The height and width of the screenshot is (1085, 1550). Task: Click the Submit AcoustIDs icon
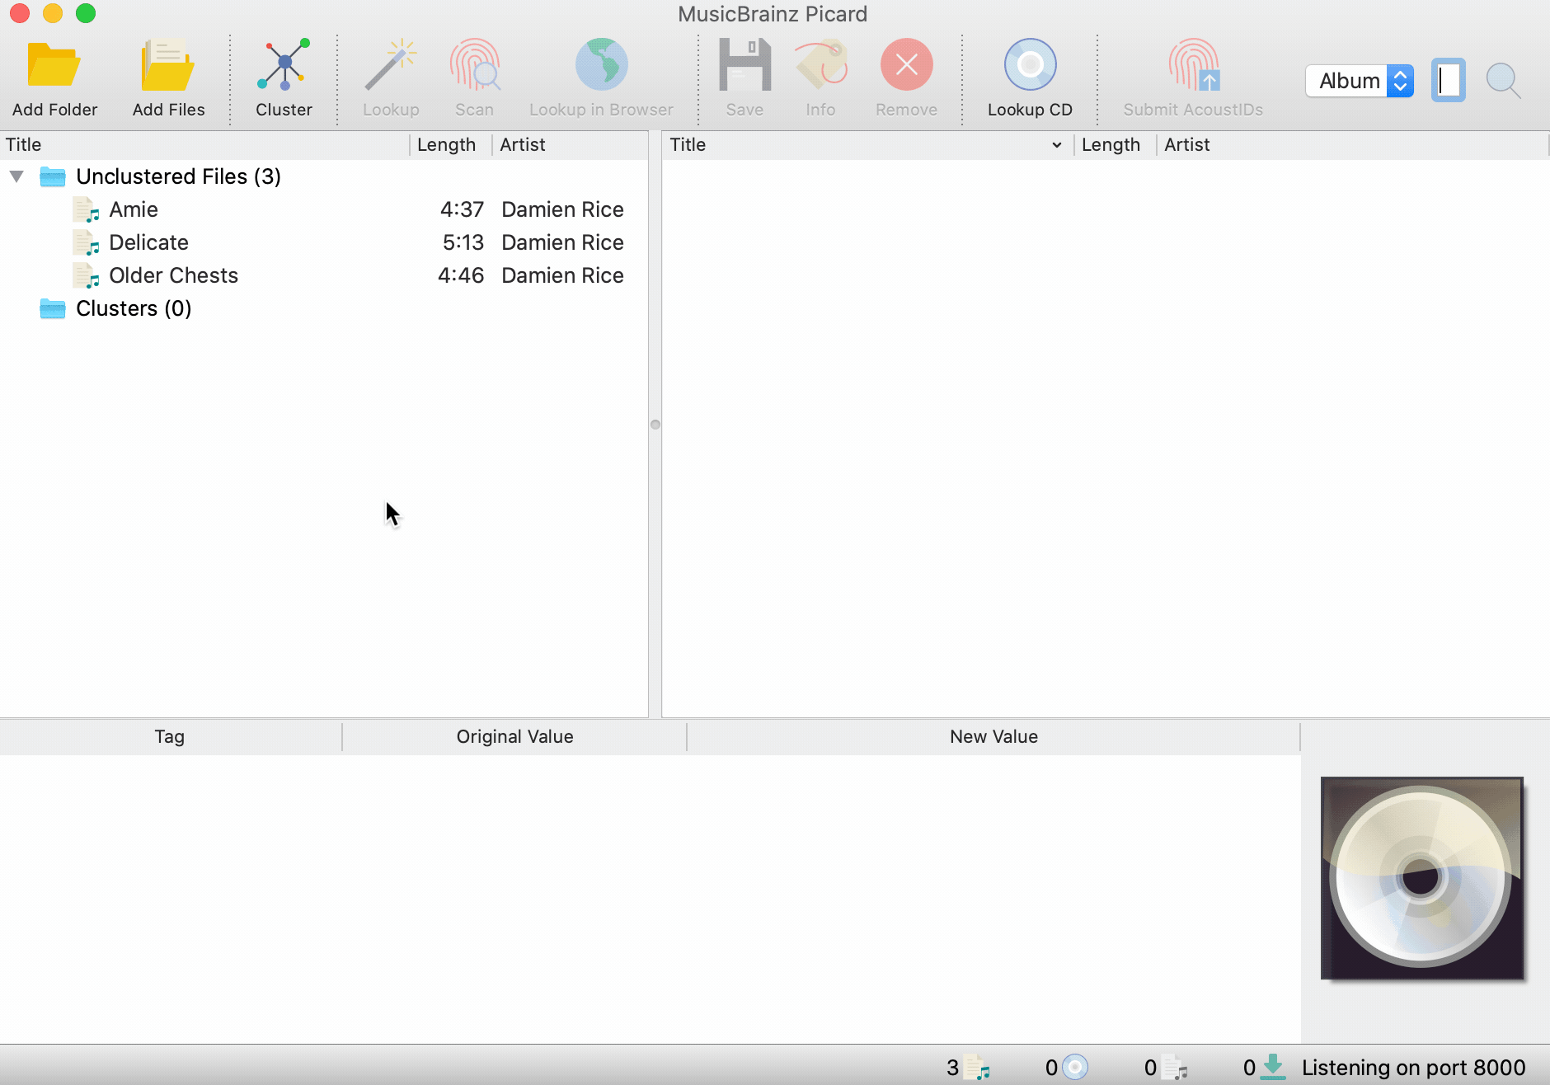pyautogui.click(x=1193, y=66)
